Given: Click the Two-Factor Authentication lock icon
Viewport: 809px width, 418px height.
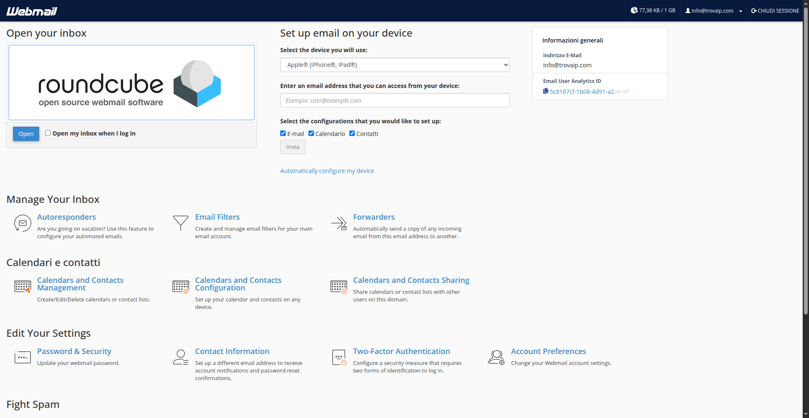Looking at the screenshot, I should [x=339, y=357].
